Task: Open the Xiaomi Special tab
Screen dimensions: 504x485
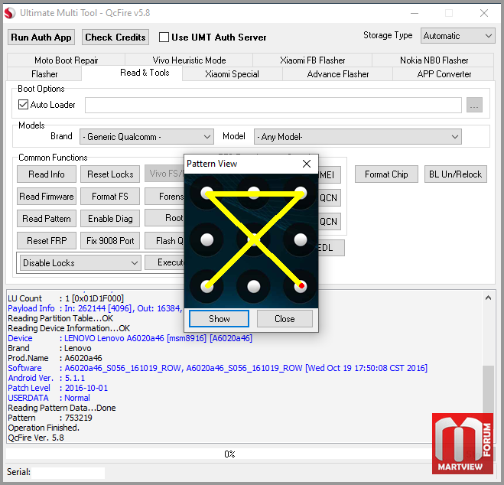Action: pos(232,74)
